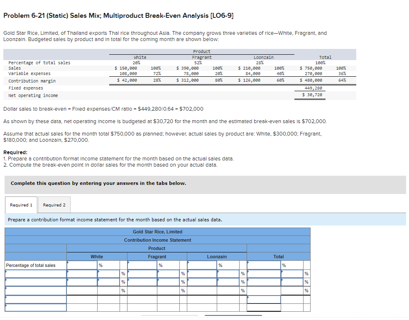Screen dimensions: 409x320
Task: Click the White percent cell in second row
Action: (x=109, y=274)
